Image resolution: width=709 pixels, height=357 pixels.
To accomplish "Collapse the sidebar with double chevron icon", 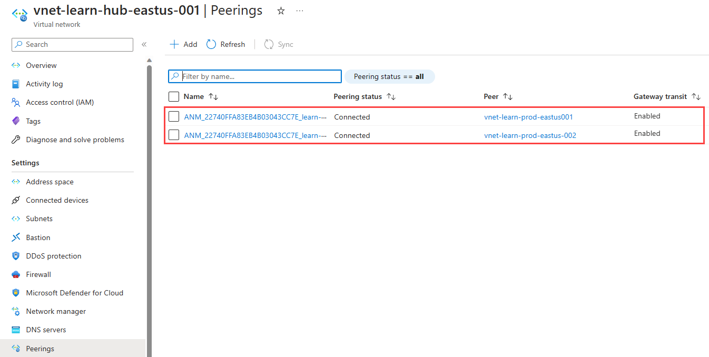I will pos(144,45).
